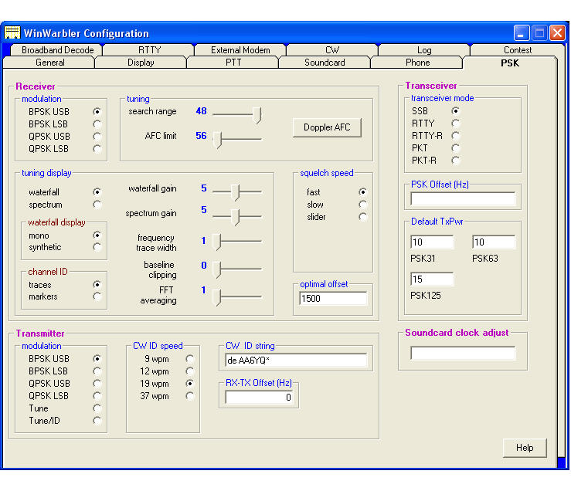This screenshot has width=571, height=491.
Task: Select SSB transceiver mode
Action: click(455, 110)
